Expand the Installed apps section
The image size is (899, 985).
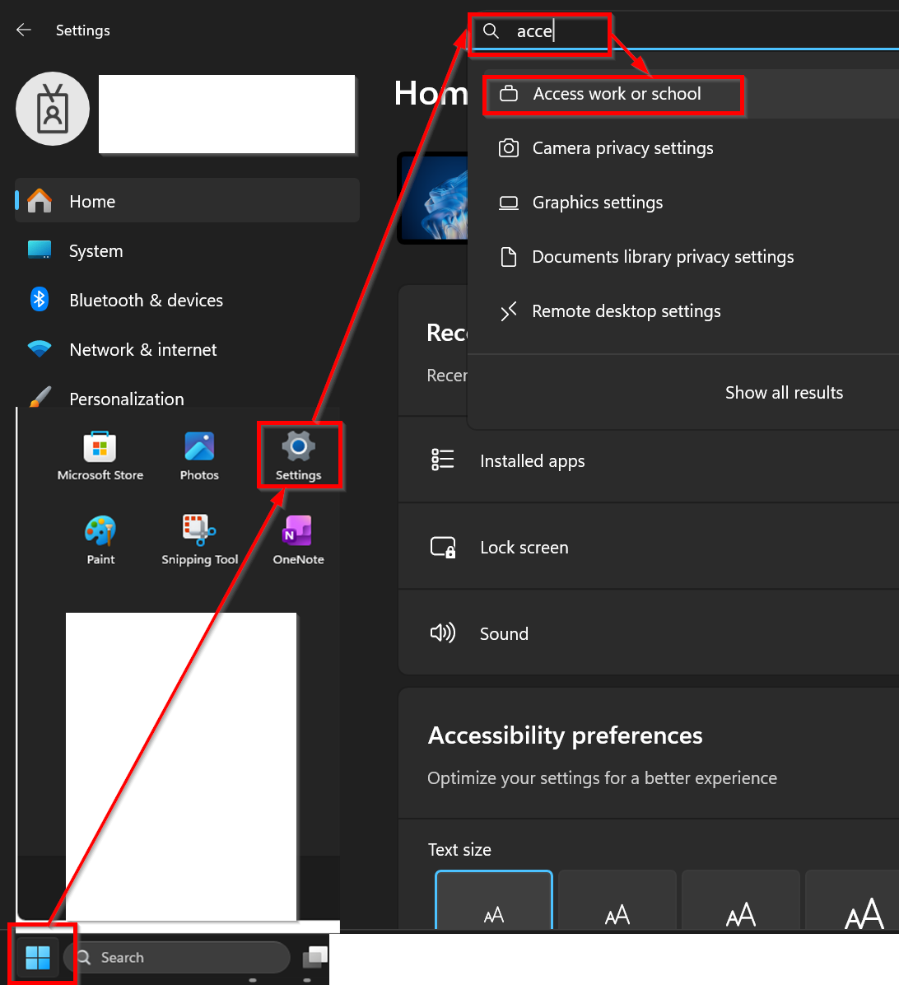532,460
